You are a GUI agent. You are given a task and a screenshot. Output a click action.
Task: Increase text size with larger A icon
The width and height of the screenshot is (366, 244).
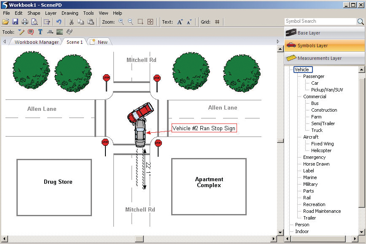180,22
